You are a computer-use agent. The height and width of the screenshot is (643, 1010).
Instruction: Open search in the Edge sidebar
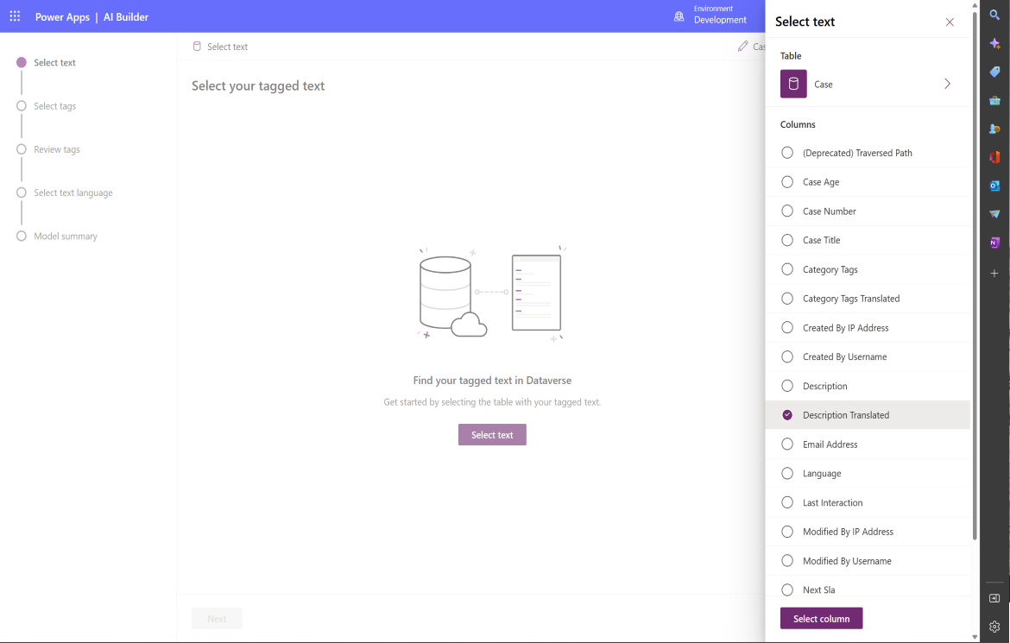click(x=994, y=14)
